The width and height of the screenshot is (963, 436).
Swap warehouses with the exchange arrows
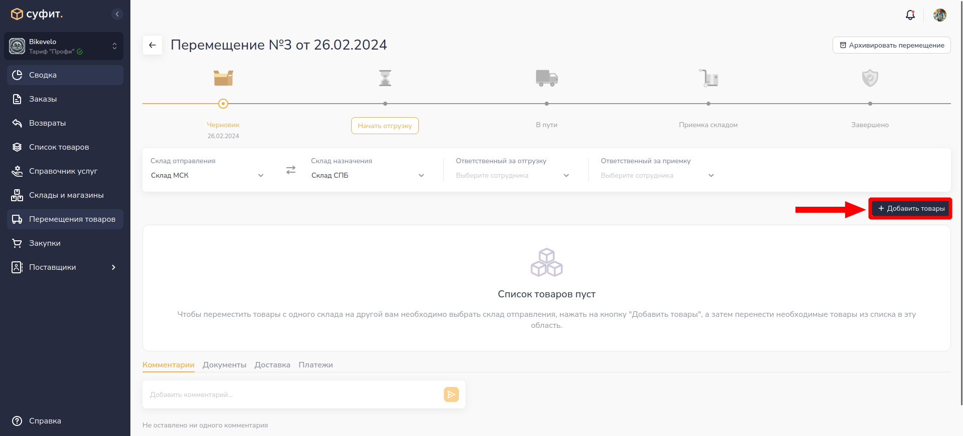point(291,170)
